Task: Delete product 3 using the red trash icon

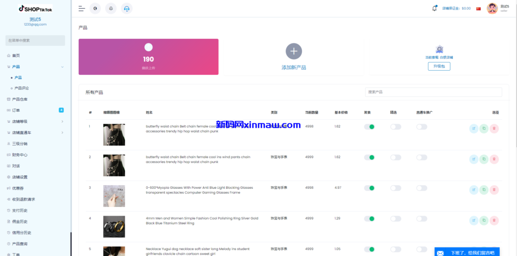Action: (494, 190)
